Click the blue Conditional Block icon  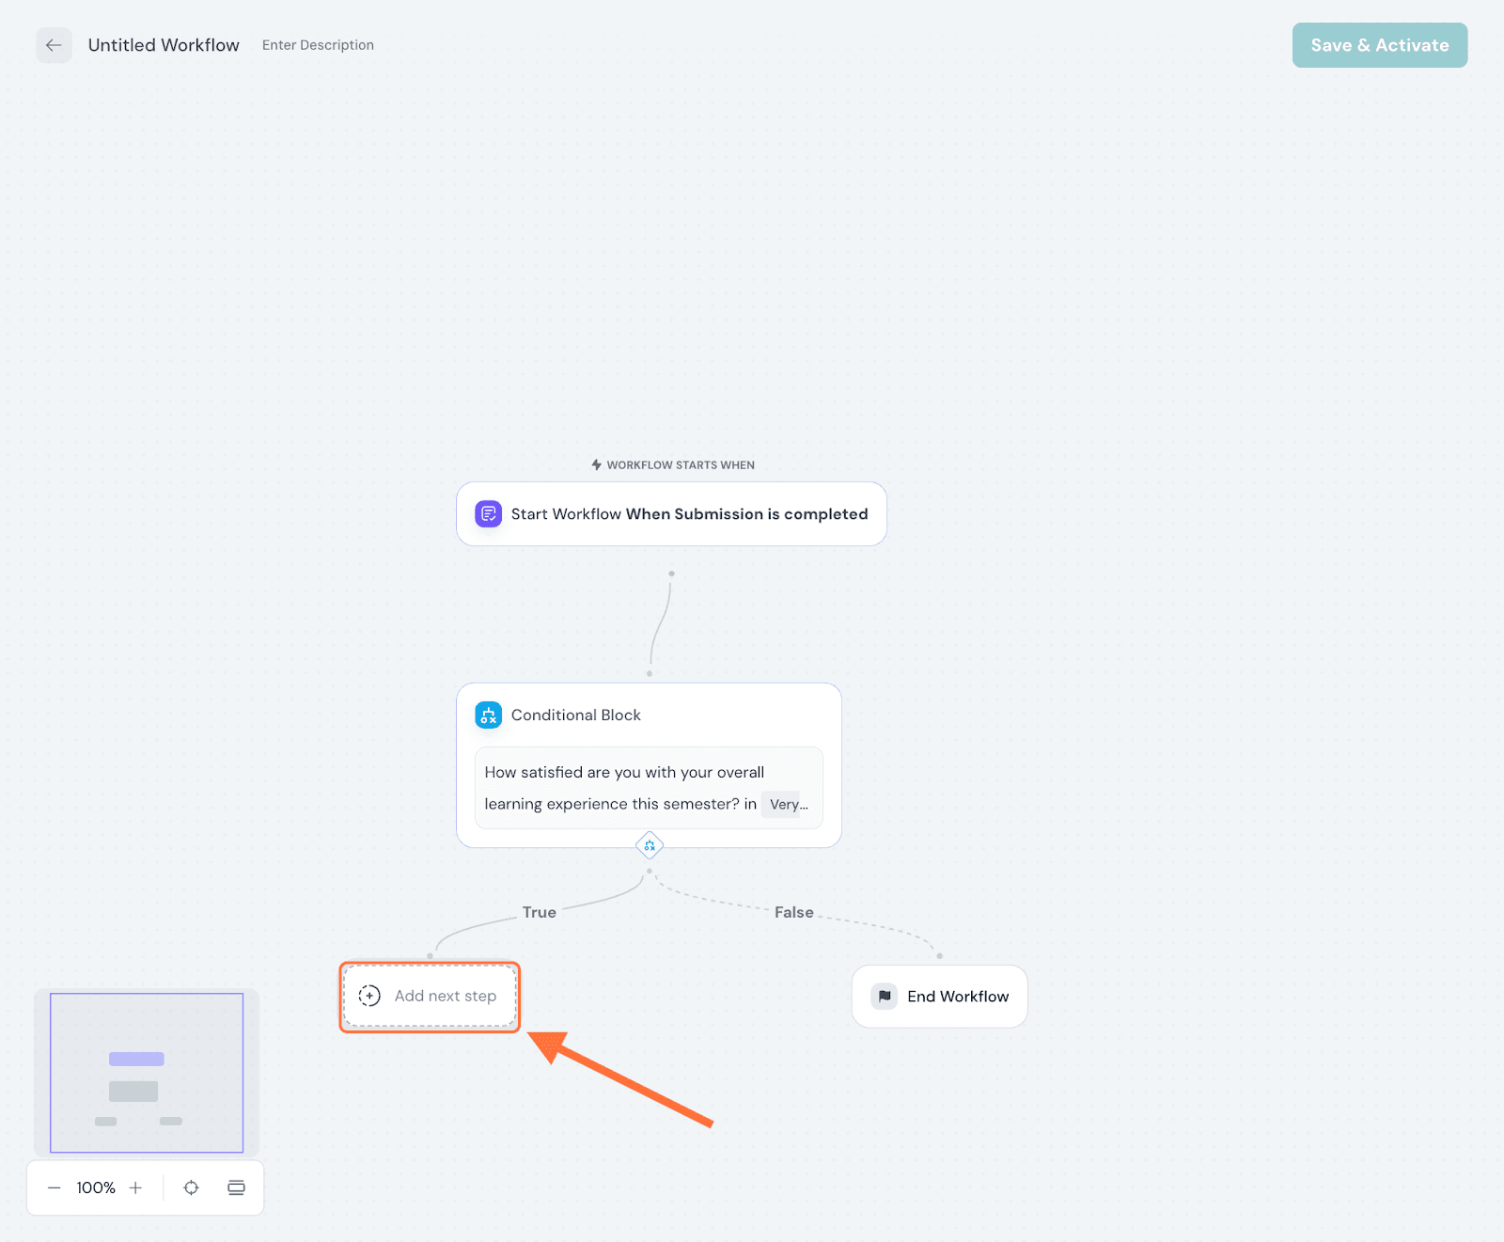point(488,715)
